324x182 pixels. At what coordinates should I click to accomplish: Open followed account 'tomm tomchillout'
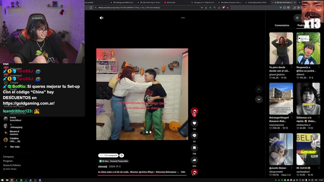pyautogui.click(x=13, y=119)
